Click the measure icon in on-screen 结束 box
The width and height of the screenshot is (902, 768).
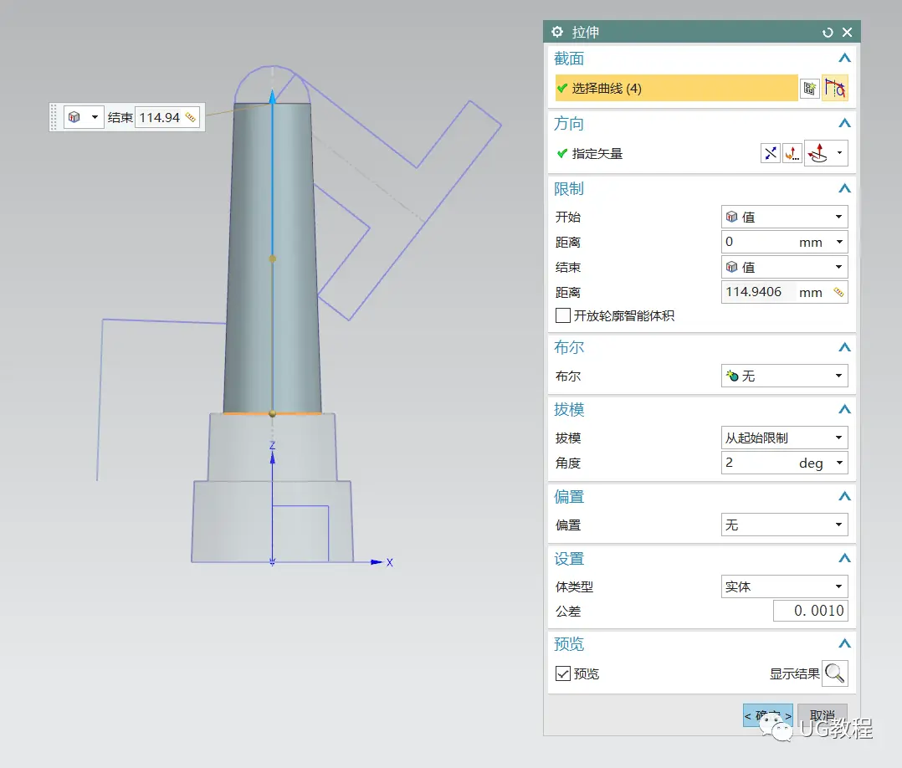click(191, 117)
